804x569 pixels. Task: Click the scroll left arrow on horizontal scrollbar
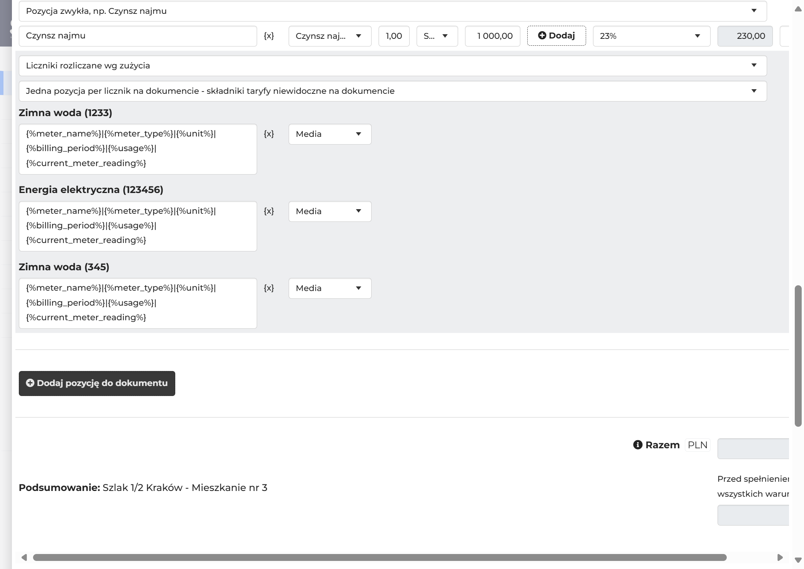24,557
